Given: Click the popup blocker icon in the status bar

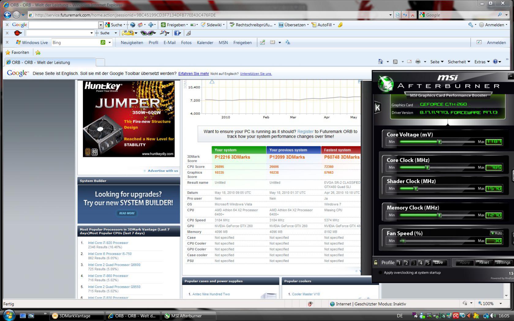Looking at the screenshot, I should tap(310, 304).
